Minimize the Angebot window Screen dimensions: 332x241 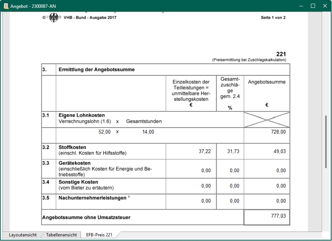click(x=301, y=6)
